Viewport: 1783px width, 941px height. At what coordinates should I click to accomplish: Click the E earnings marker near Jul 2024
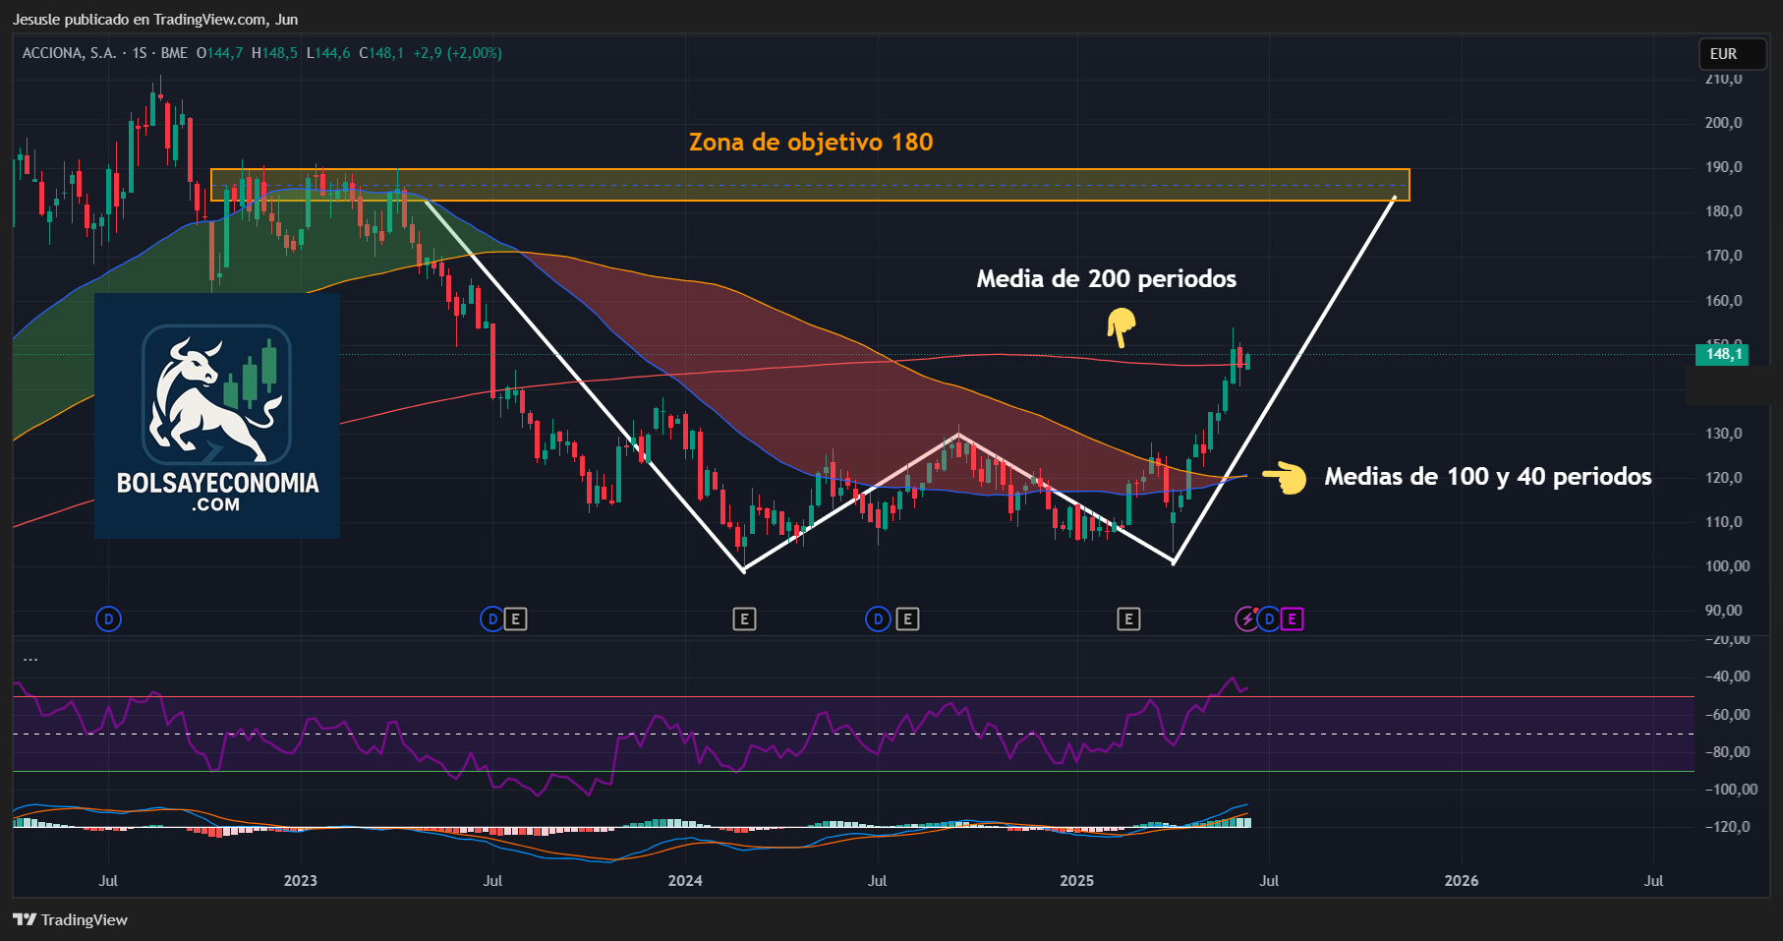pos(908,618)
